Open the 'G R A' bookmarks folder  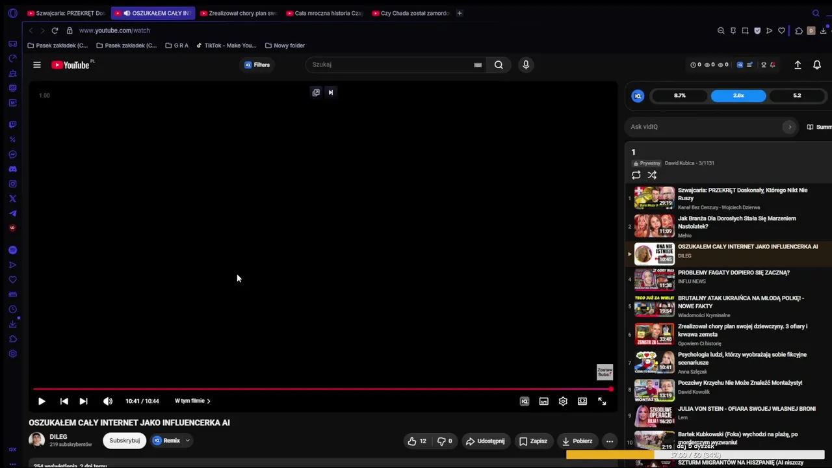177,45
